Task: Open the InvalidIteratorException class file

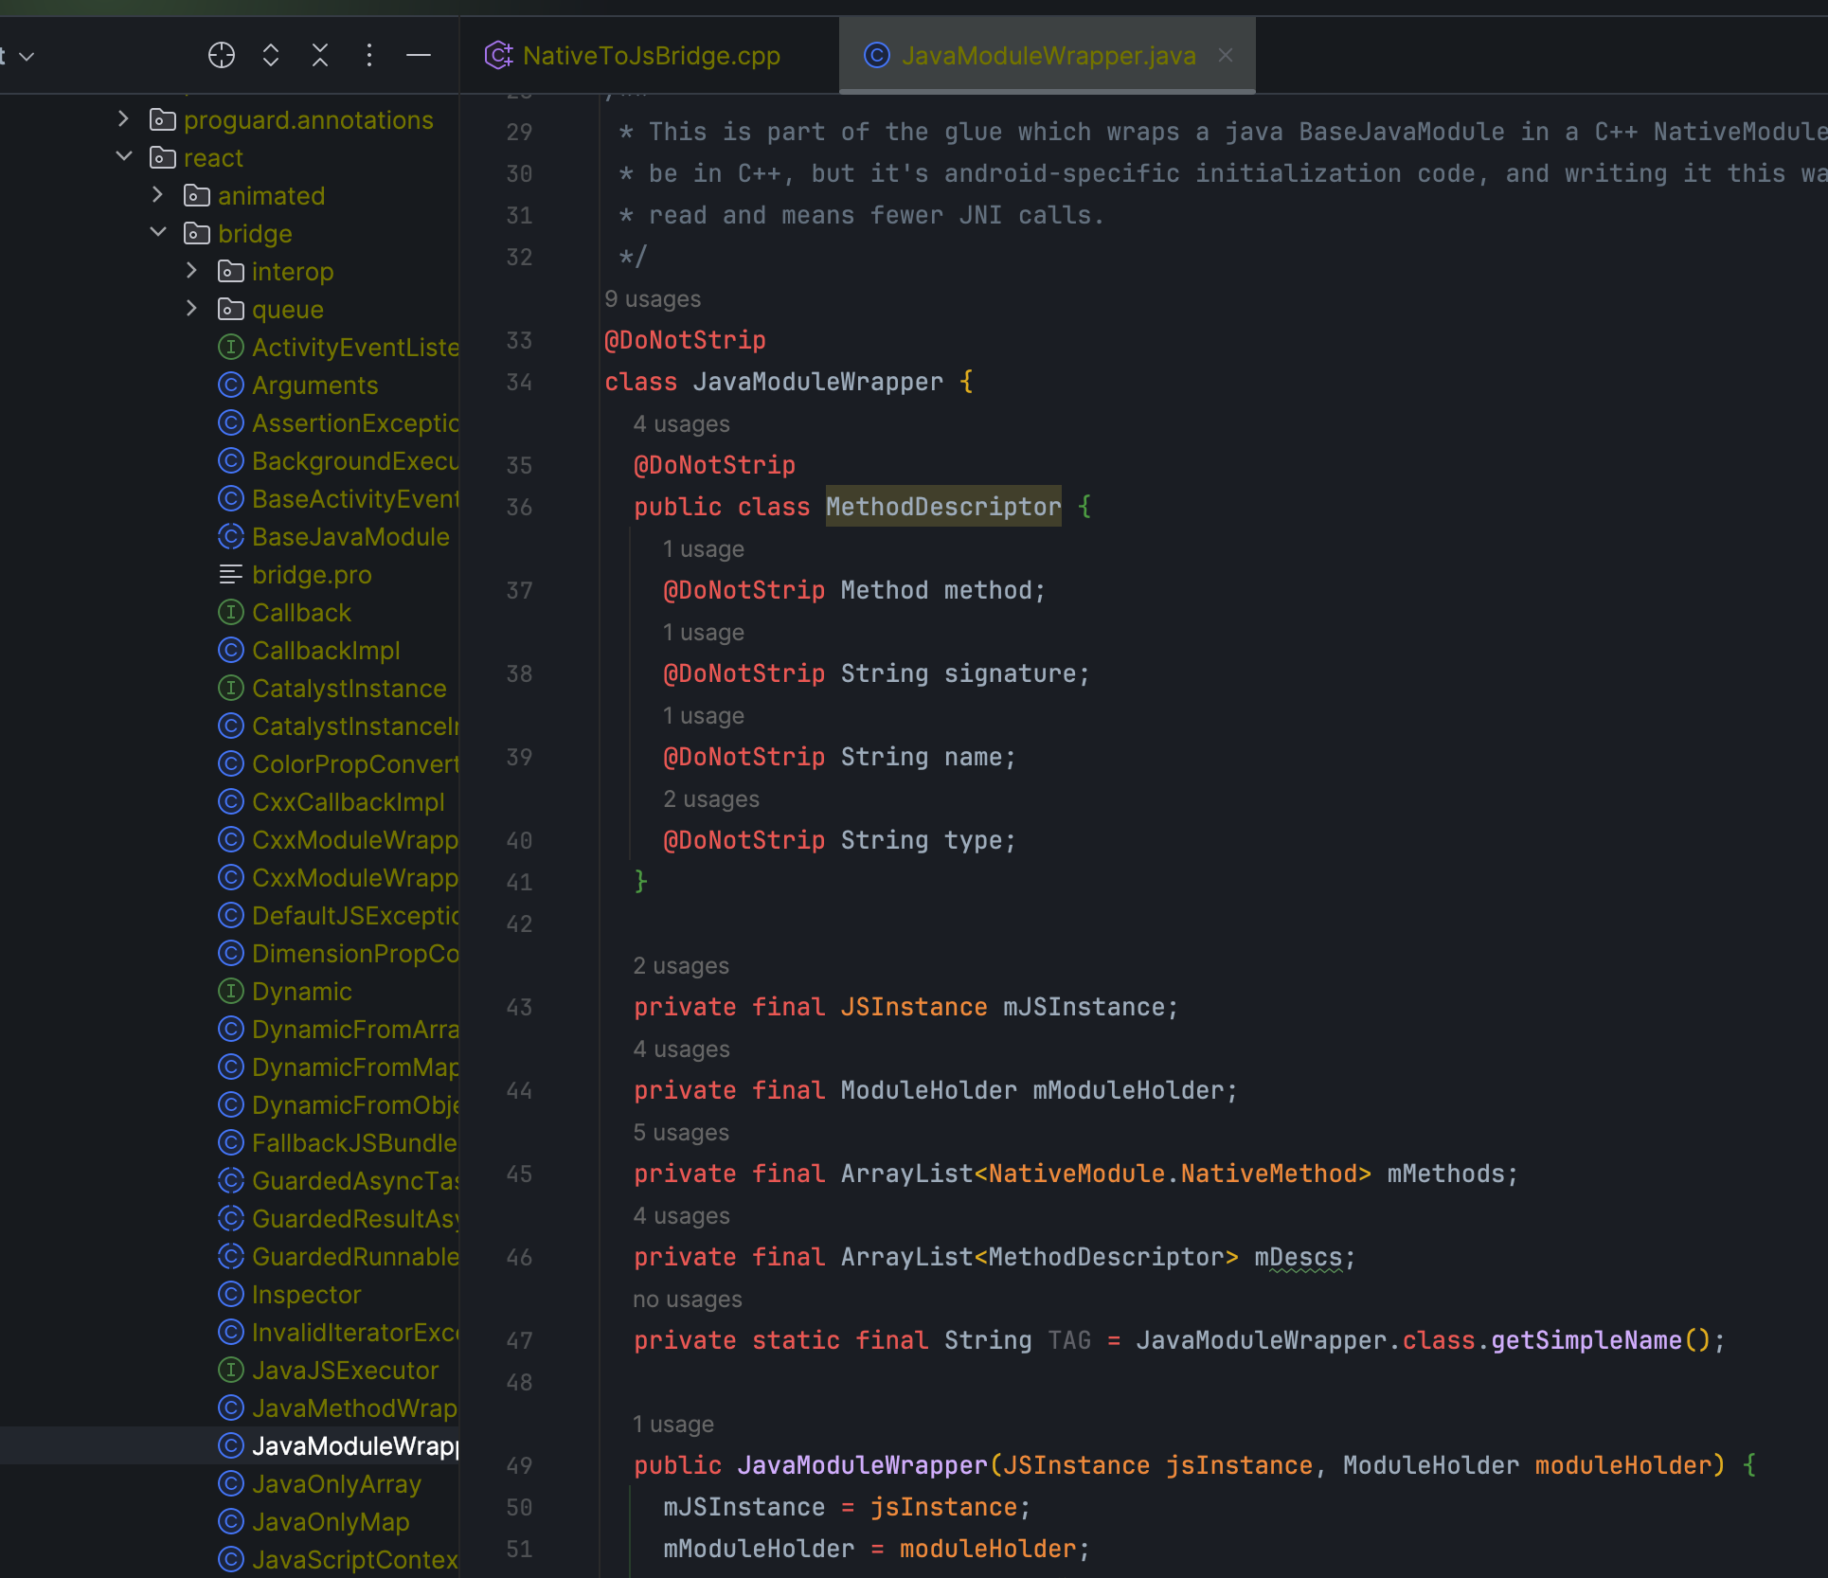Action: 355,1333
